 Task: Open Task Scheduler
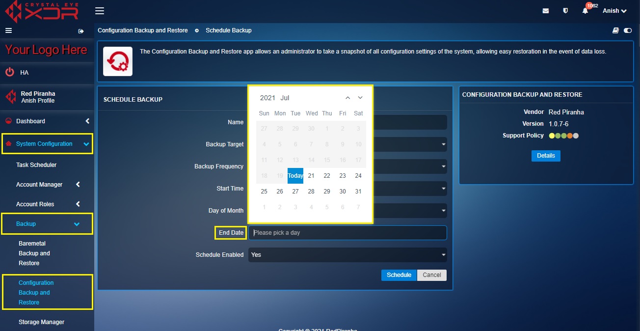[36, 165]
